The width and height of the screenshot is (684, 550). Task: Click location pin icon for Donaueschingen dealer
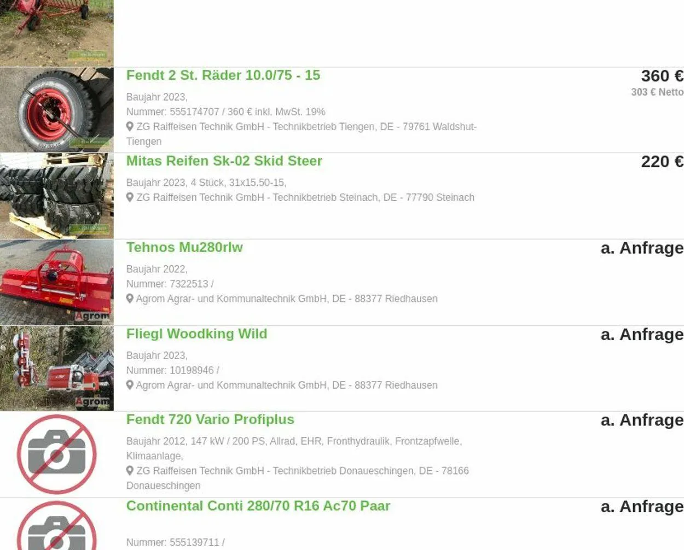tap(130, 471)
